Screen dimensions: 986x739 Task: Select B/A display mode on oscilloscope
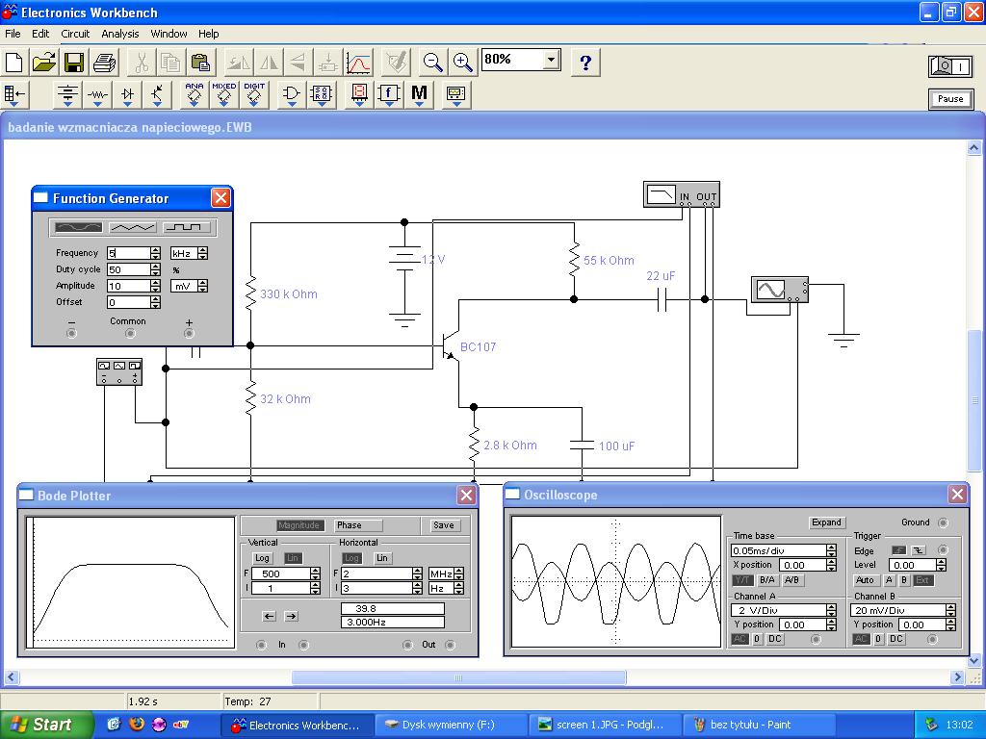tap(767, 580)
